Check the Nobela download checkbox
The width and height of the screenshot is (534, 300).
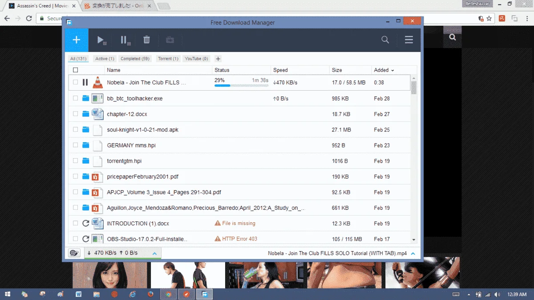(75, 82)
